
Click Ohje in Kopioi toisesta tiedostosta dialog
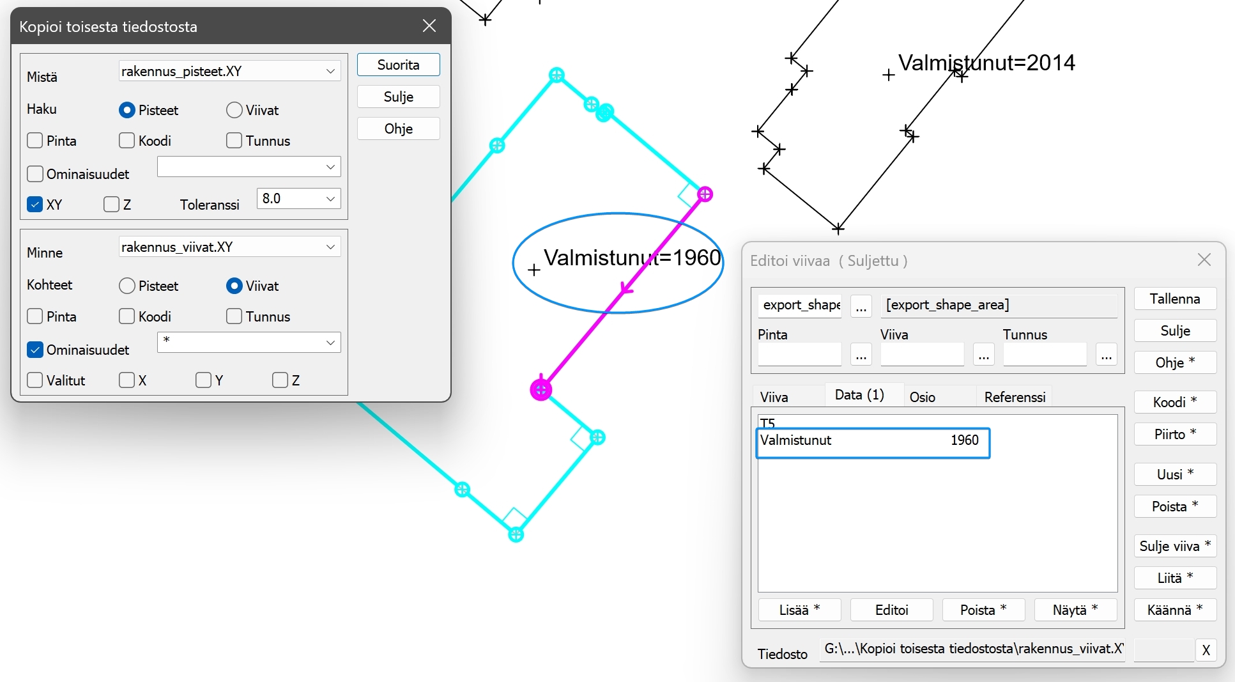[x=398, y=128]
